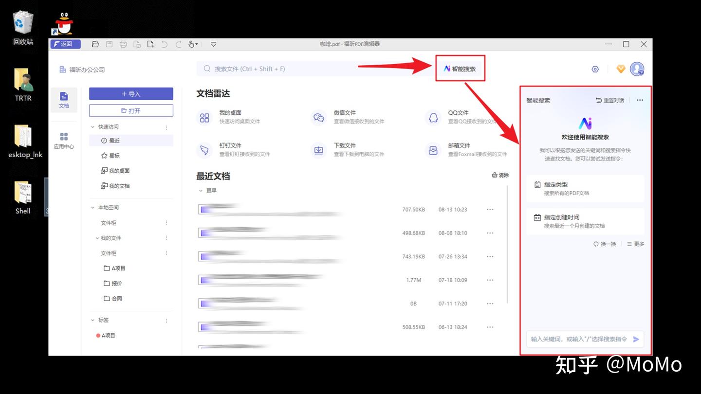Image resolution: width=701 pixels, height=394 pixels.
Task: Click the send arrow in smart search
Action: pyautogui.click(x=636, y=339)
